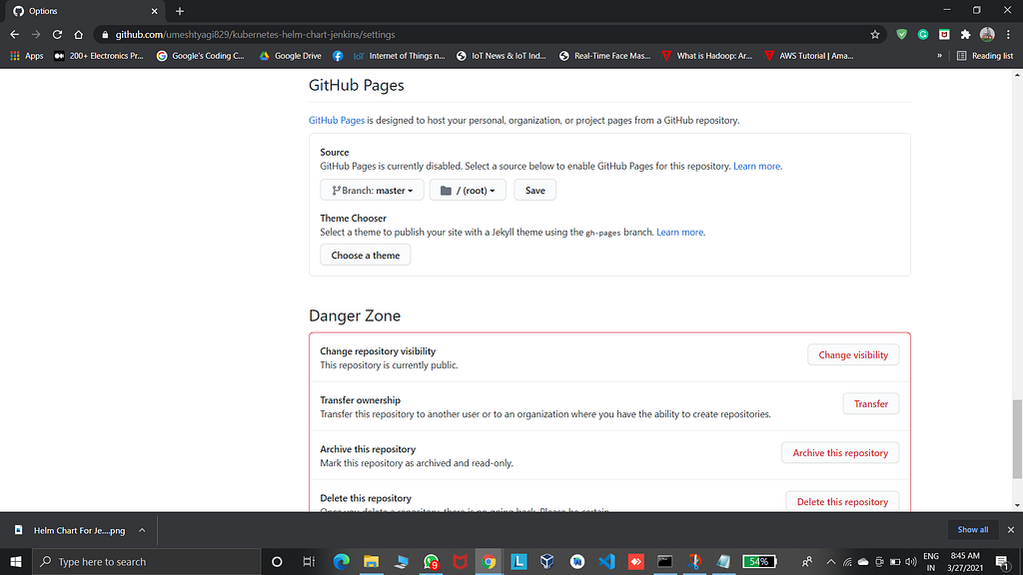Select the Options browser tab
Screen dimensions: 1023x575
[x=85, y=11]
